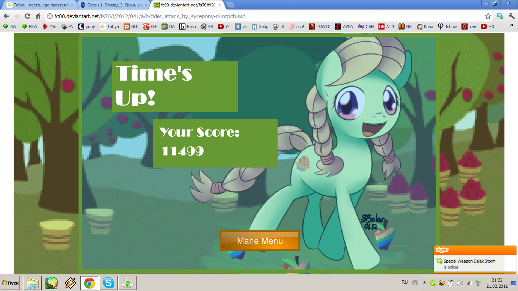Open the vk bookmark
The height and width of the screenshot is (291, 518).
pos(241,27)
